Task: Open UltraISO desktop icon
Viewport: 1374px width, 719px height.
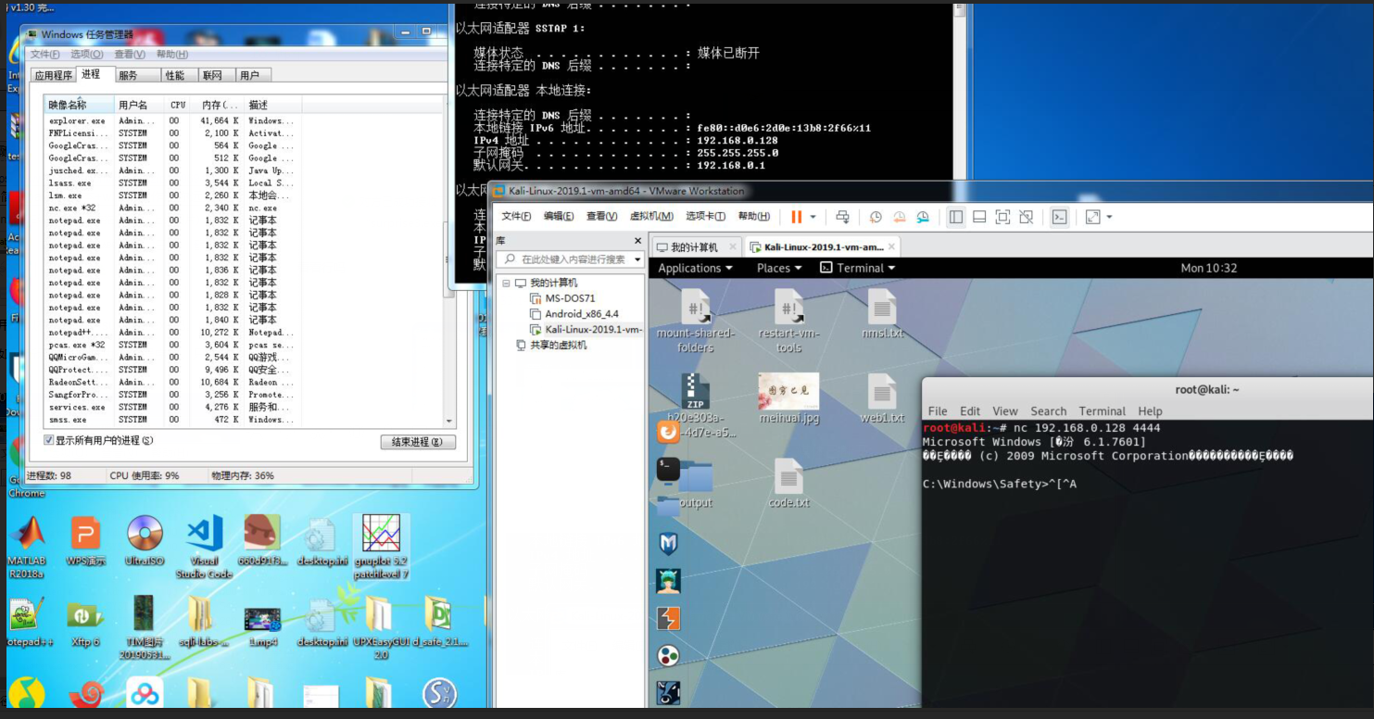Action: coord(145,541)
